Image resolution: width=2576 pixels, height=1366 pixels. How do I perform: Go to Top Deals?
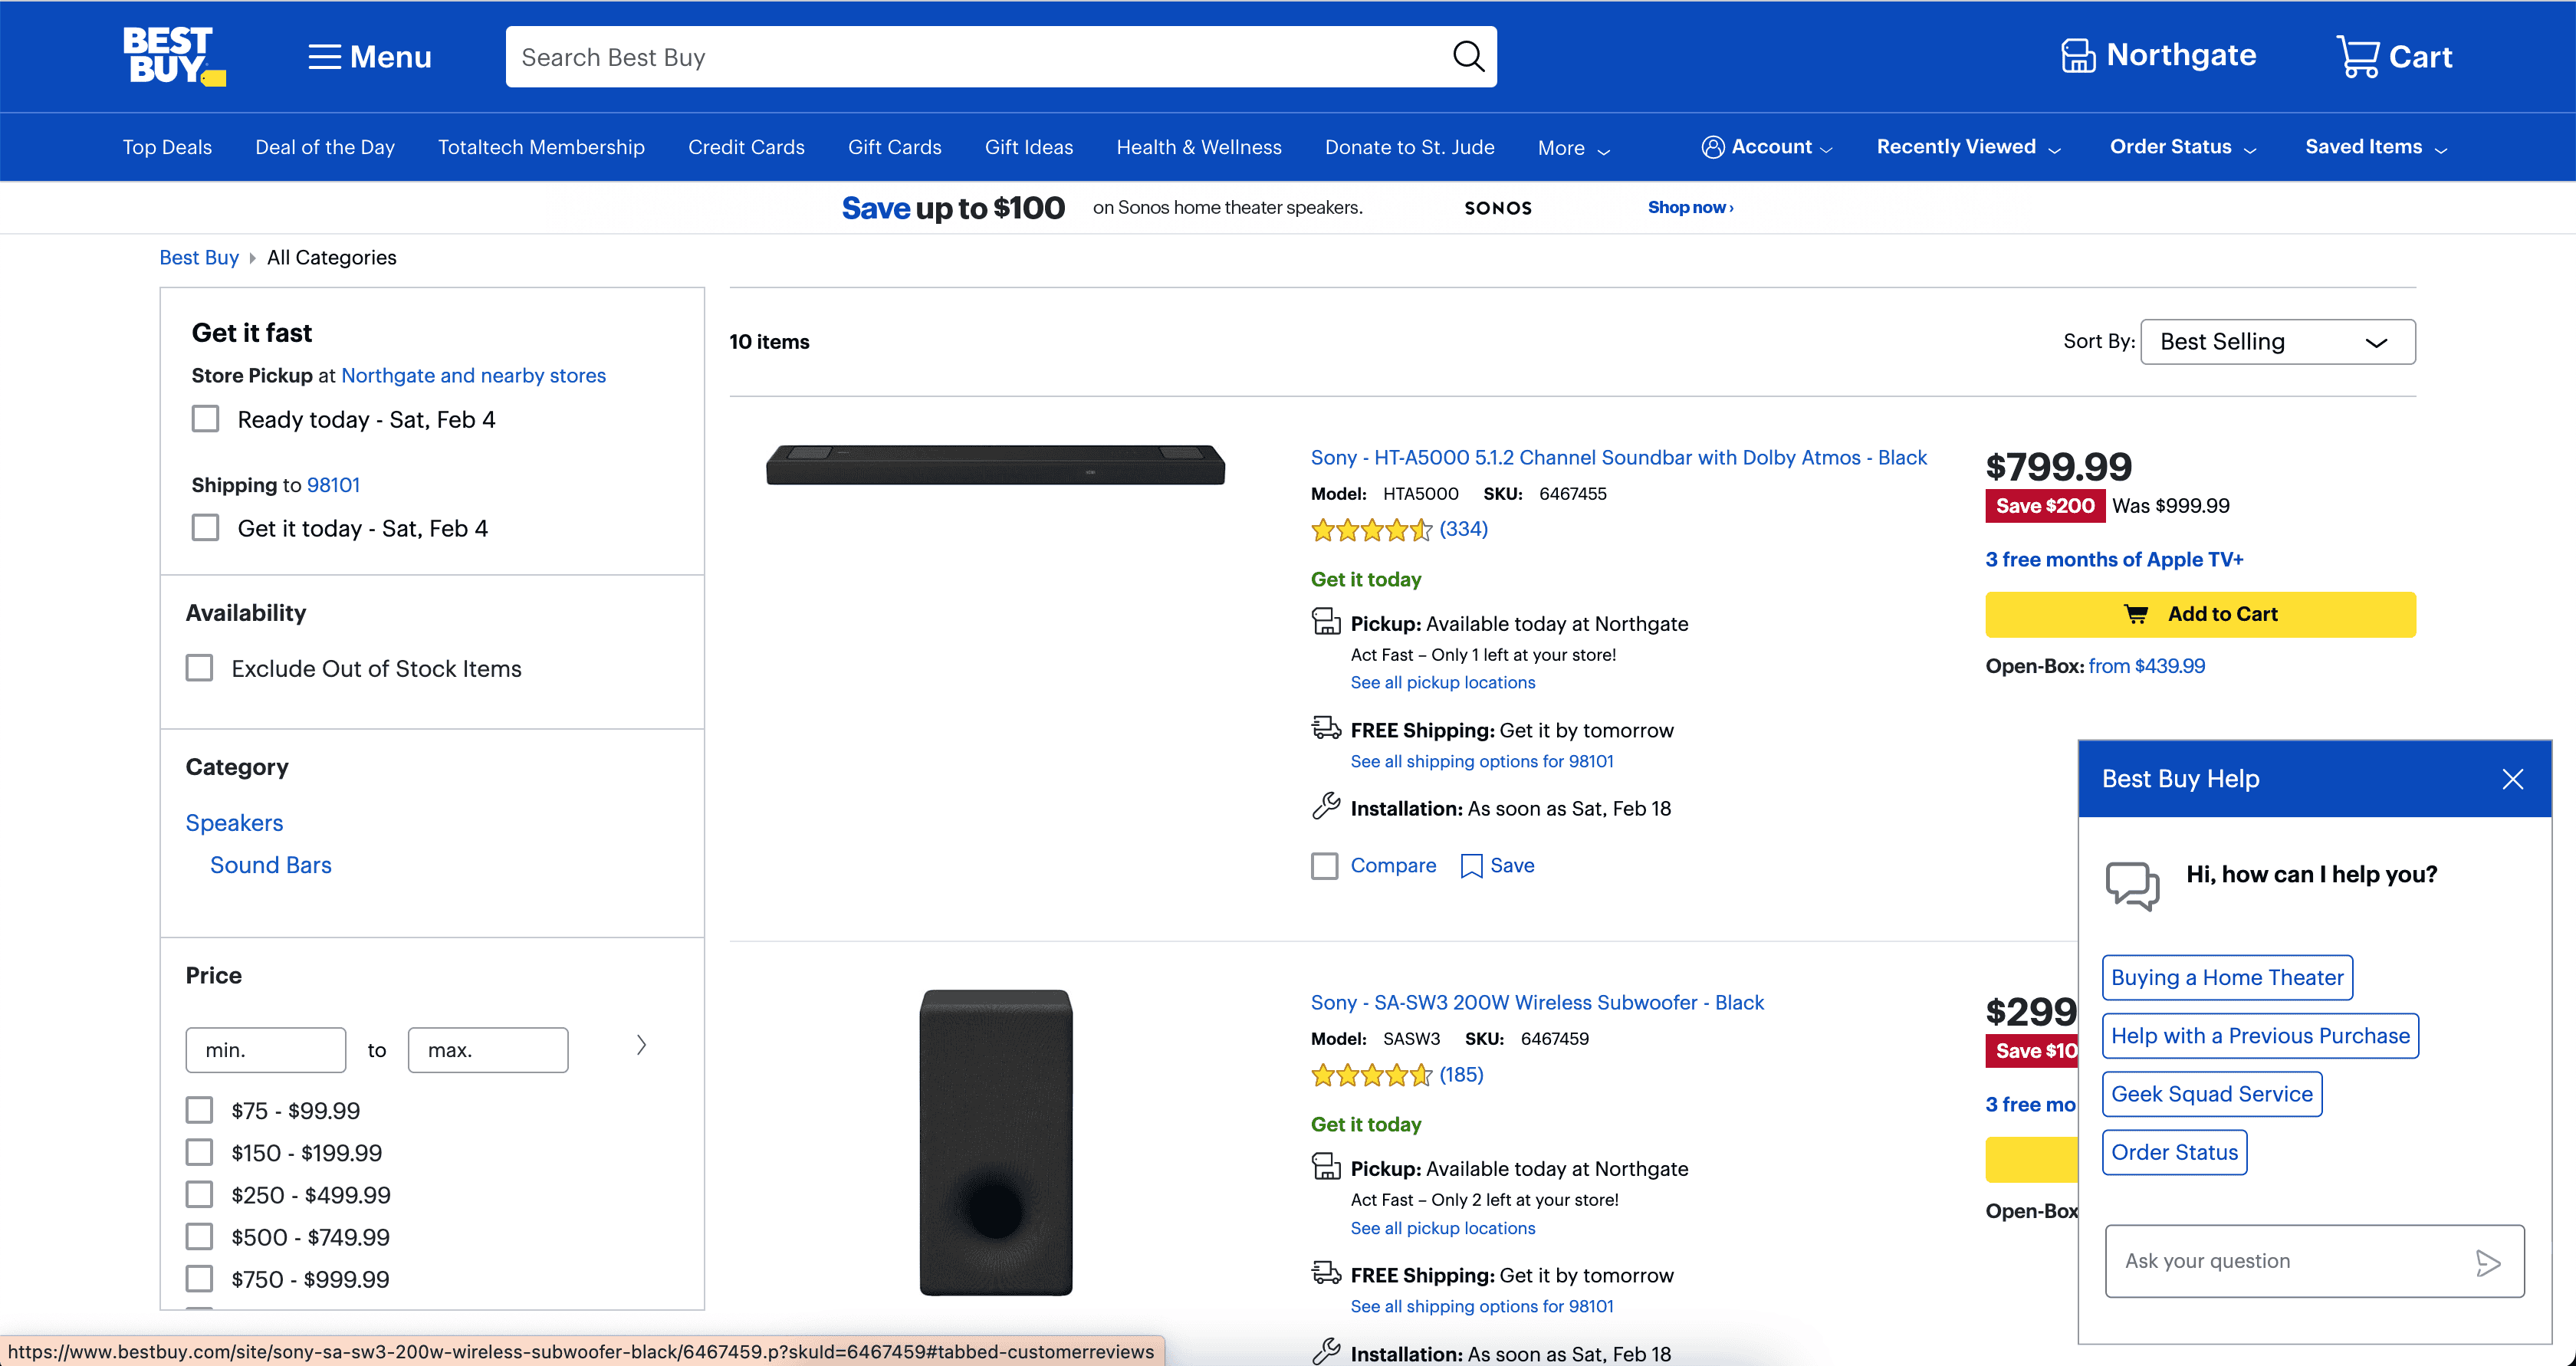(x=167, y=147)
